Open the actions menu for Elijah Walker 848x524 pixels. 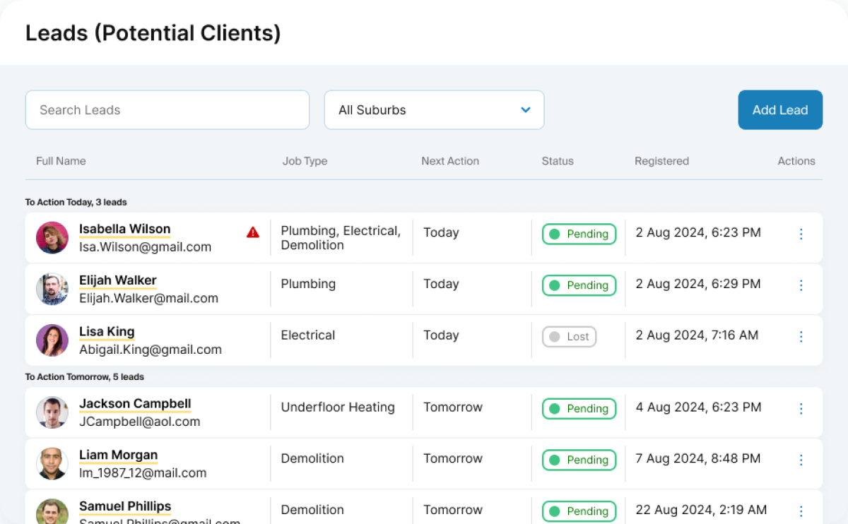tap(801, 285)
